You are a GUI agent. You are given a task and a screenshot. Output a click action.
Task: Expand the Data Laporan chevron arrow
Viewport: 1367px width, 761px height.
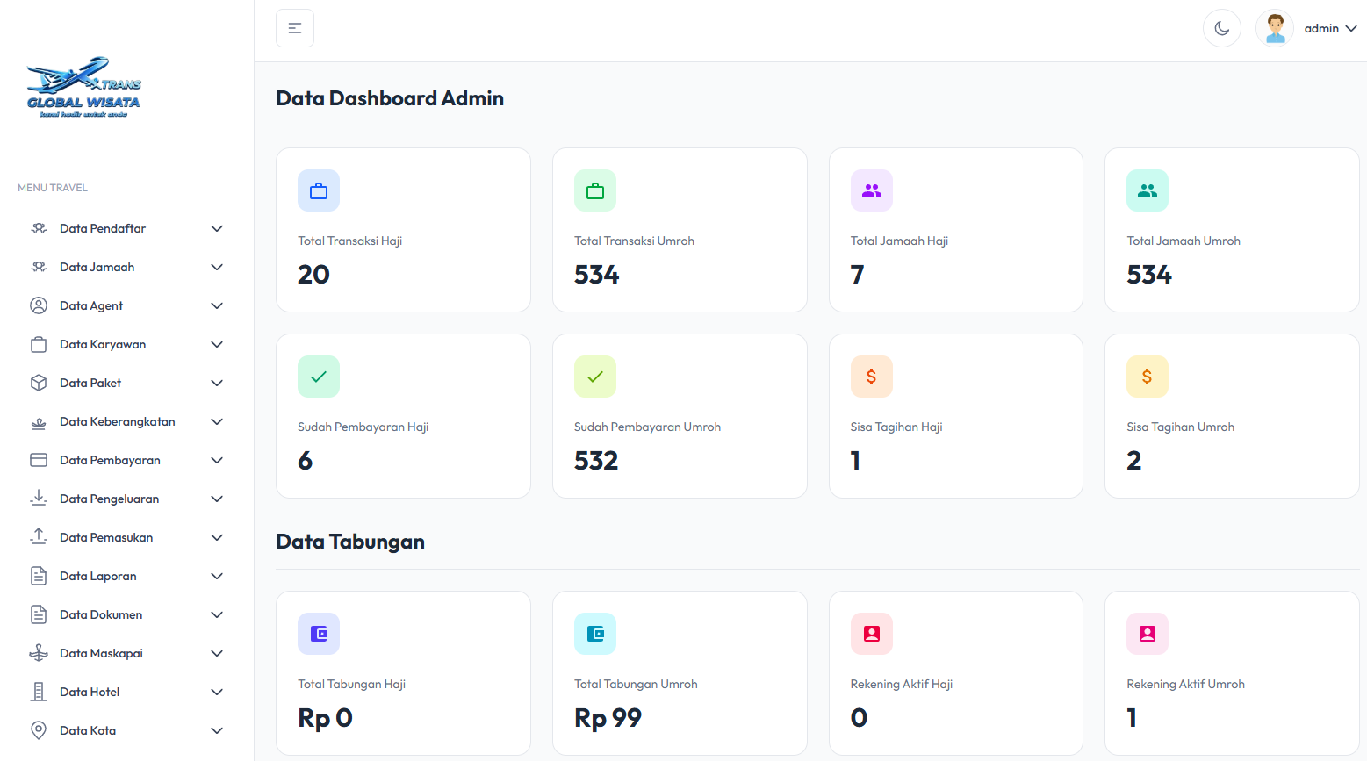(x=217, y=576)
